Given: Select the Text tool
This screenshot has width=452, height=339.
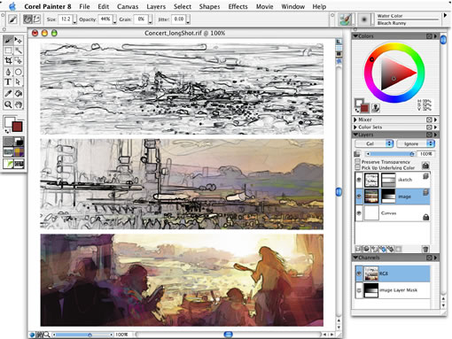Looking at the screenshot, I should pyautogui.click(x=8, y=82).
